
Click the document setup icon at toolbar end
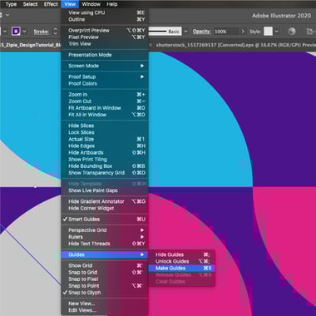[310, 32]
